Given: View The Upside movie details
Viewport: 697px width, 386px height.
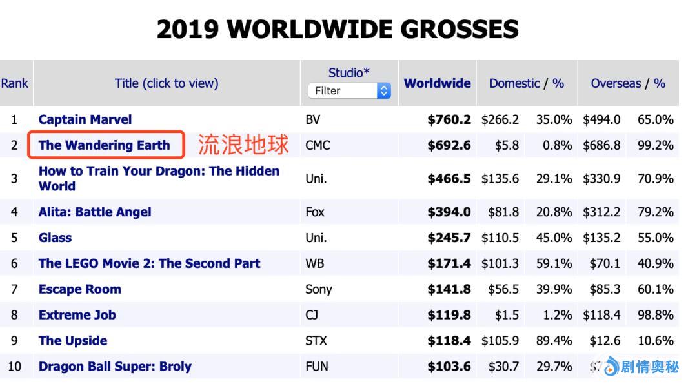Looking at the screenshot, I should pyautogui.click(x=73, y=341).
